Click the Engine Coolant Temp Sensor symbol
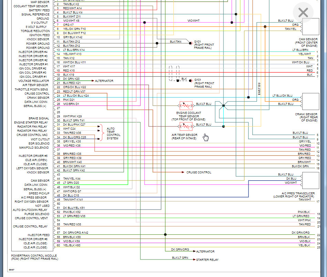The height and width of the screenshot is (277, 327). [186, 106]
